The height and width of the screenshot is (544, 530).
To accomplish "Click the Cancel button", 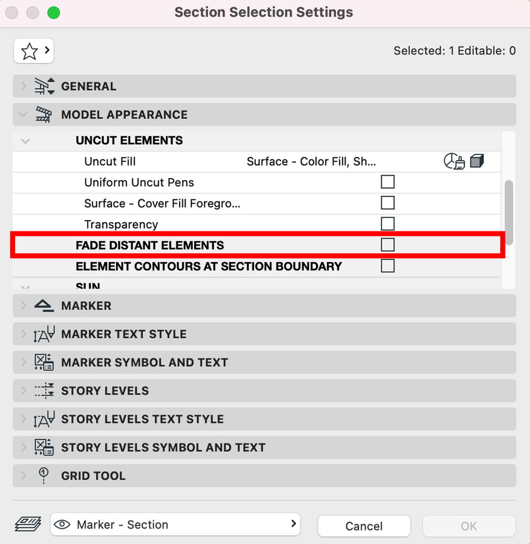I will click(363, 526).
